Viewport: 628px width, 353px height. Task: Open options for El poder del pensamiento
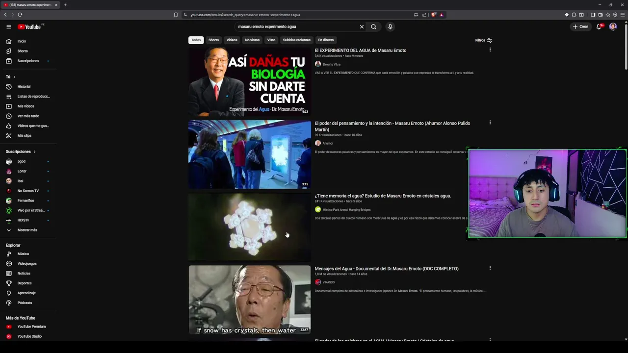[x=490, y=123]
